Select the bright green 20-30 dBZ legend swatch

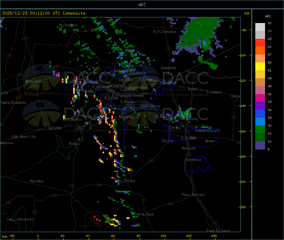260,129
